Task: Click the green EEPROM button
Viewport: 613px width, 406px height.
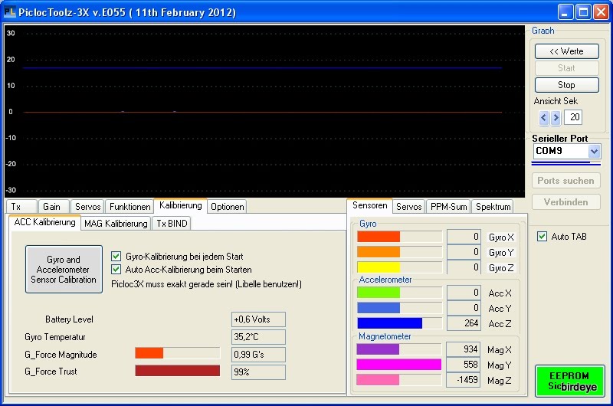Action: [569, 381]
